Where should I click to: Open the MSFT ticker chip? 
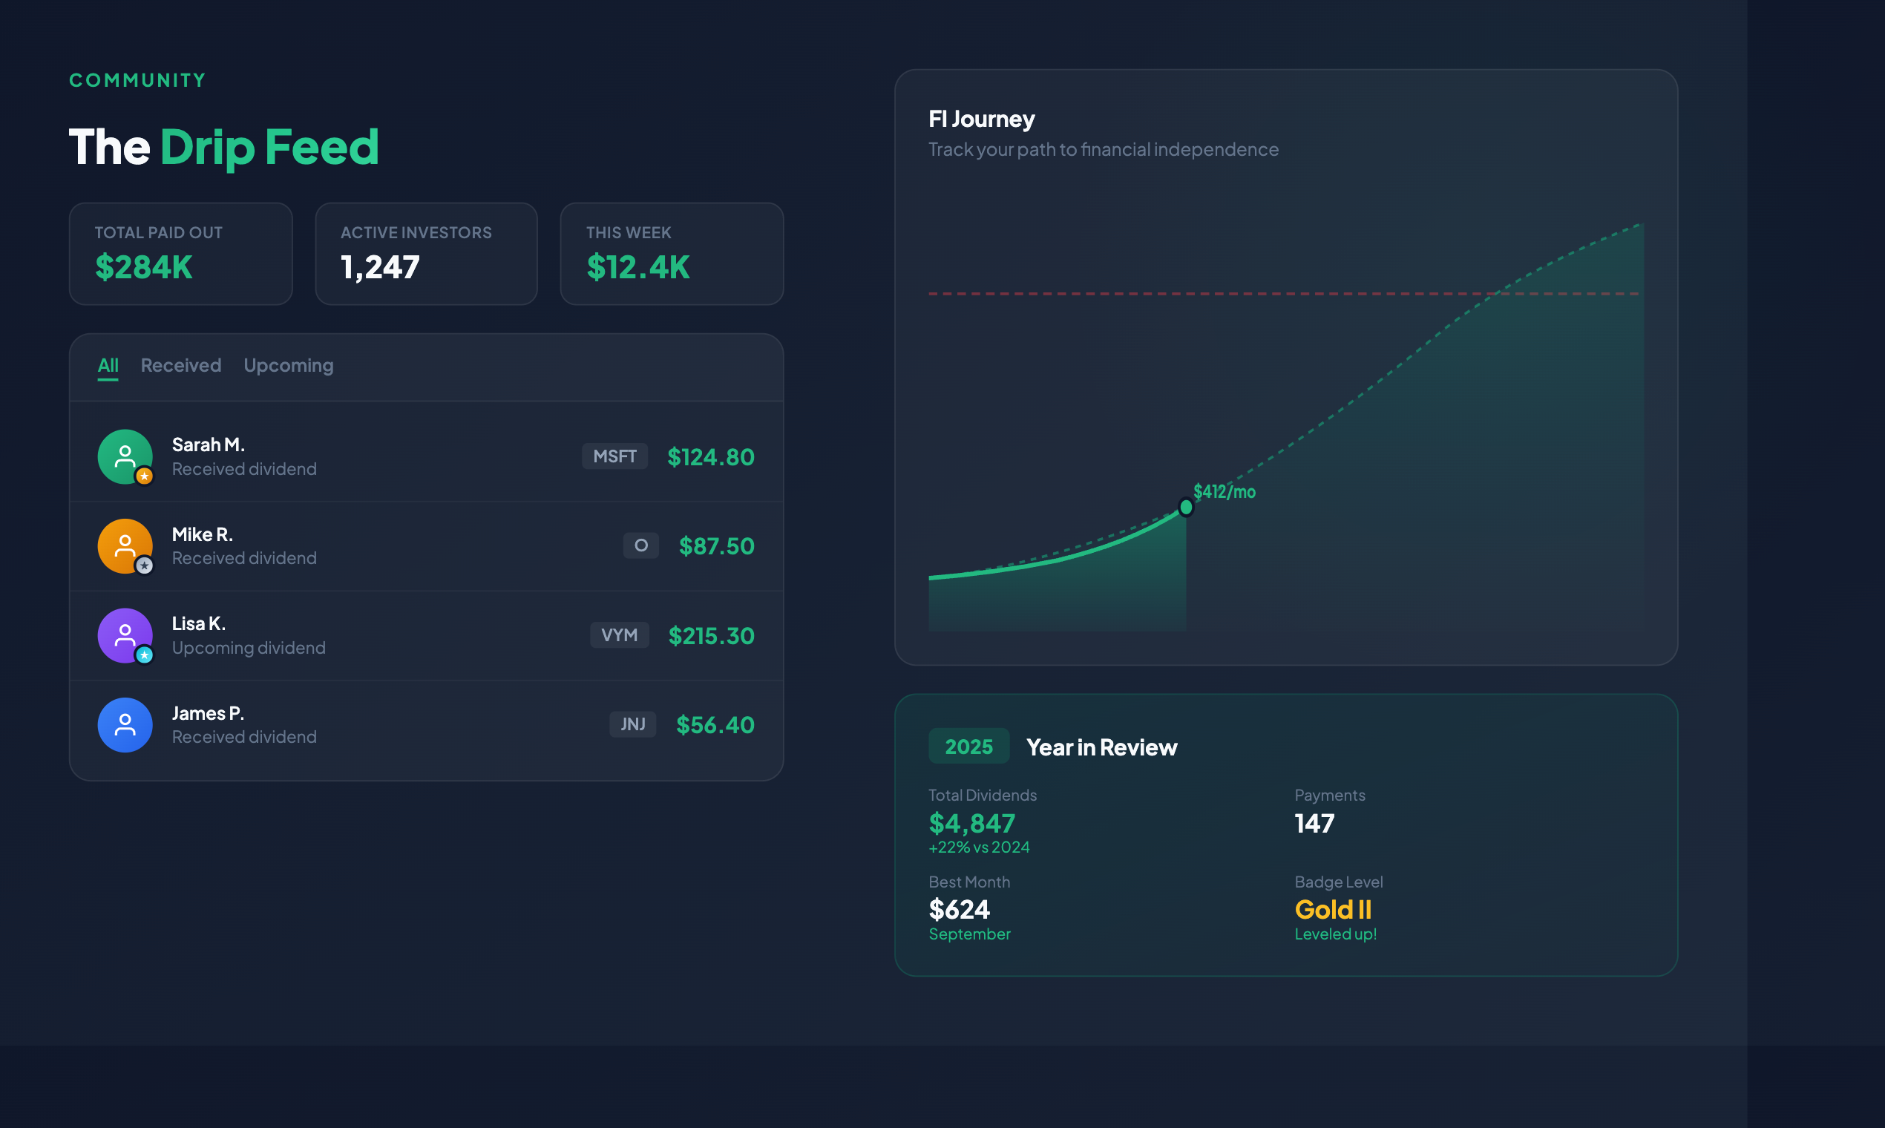click(x=614, y=456)
